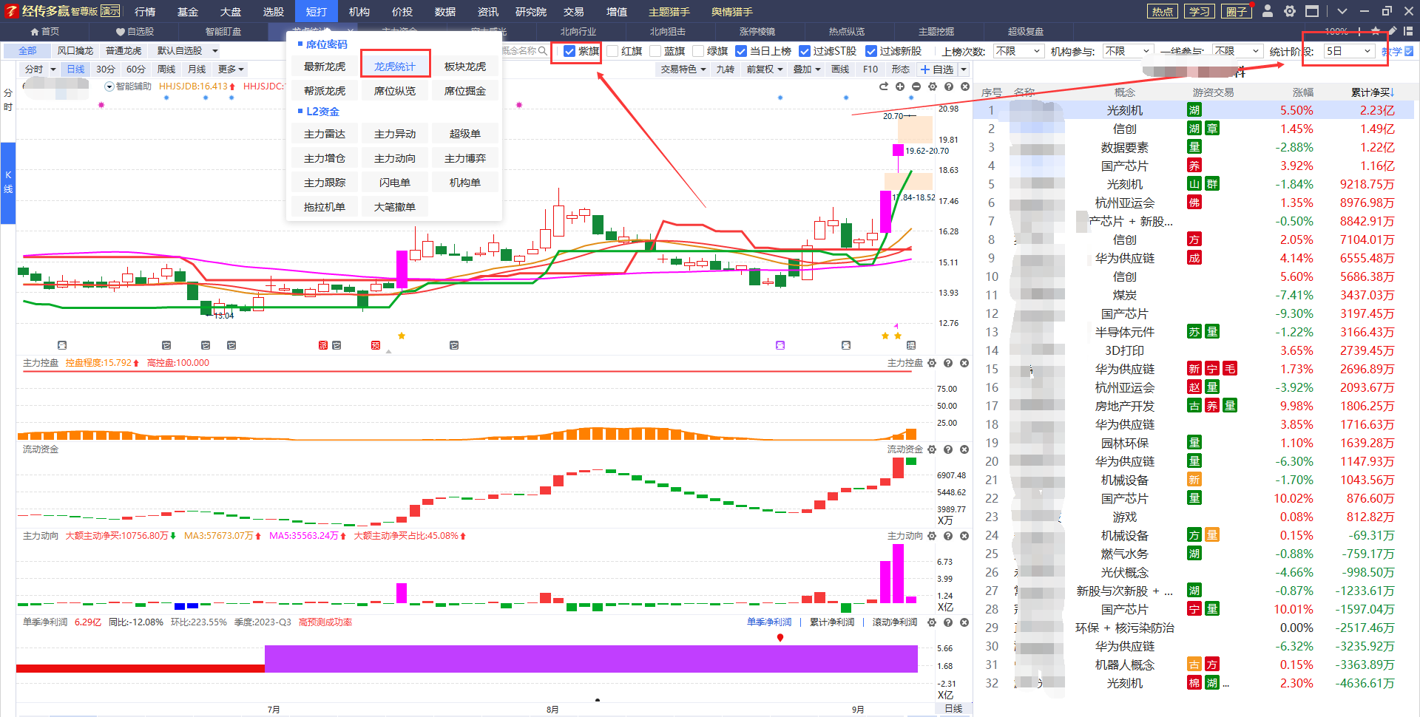Open net profit panel settings gear
The image size is (1420, 717).
coord(932,622)
